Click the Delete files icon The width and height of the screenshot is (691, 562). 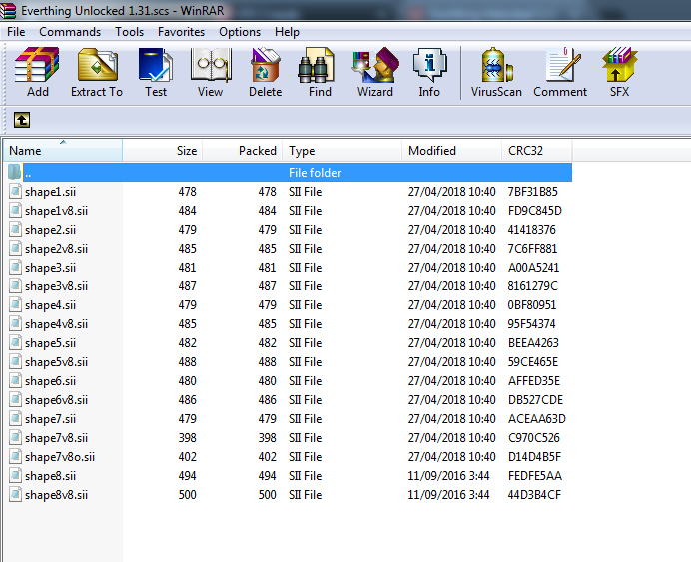[x=265, y=65]
